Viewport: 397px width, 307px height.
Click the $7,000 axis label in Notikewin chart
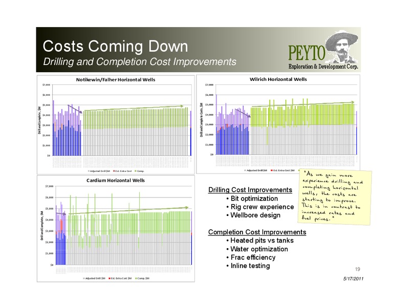pos(46,85)
